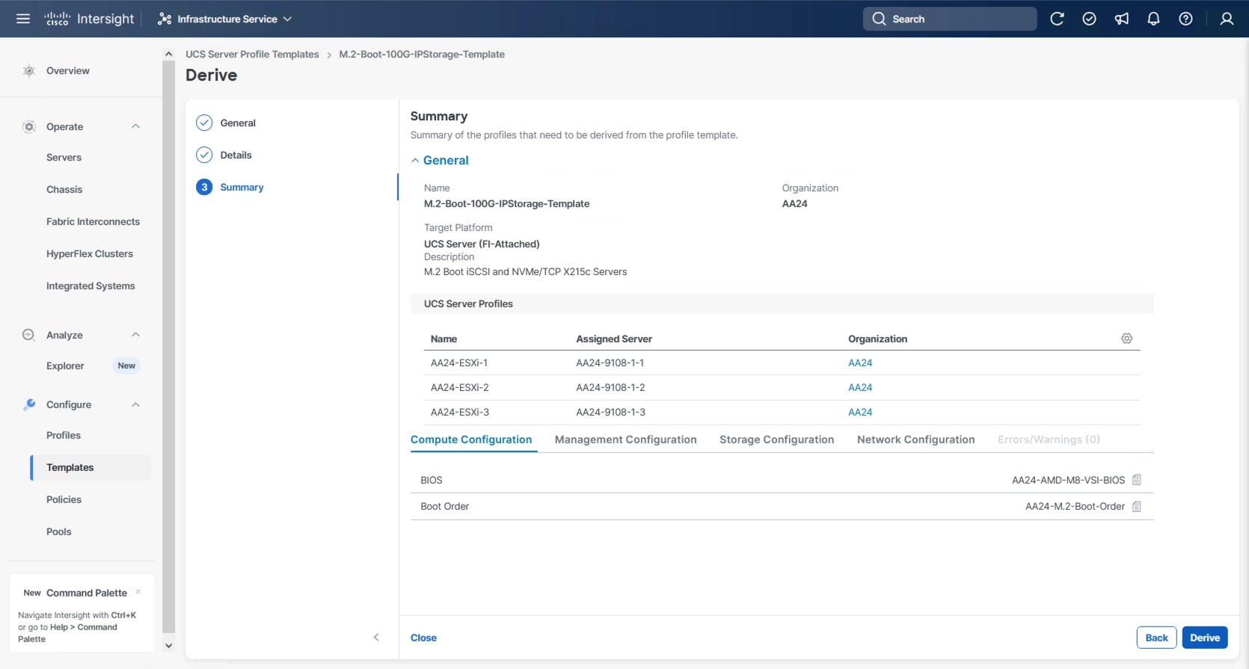Screen dimensions: 1249x669
Task: Click the Assigned Server column header
Action: click(x=614, y=339)
